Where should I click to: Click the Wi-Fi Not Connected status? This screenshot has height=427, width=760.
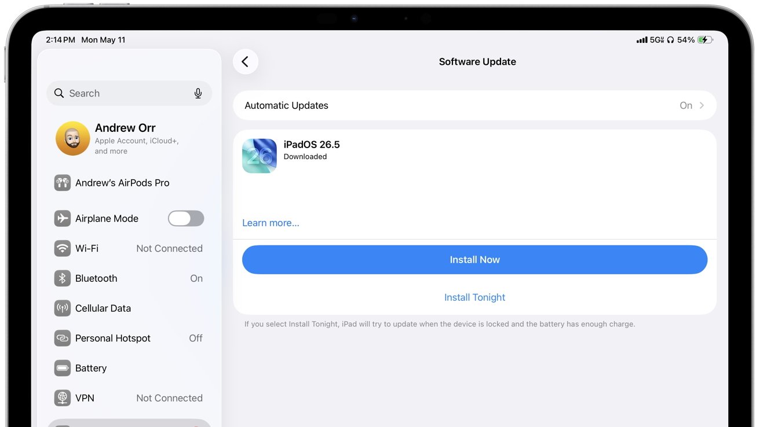coord(169,249)
